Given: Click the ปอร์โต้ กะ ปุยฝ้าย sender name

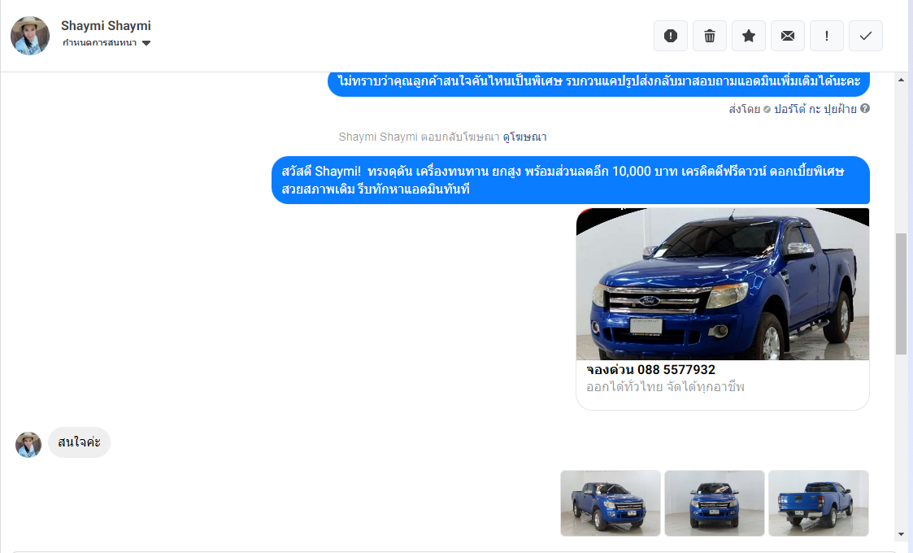Looking at the screenshot, I should tap(815, 109).
